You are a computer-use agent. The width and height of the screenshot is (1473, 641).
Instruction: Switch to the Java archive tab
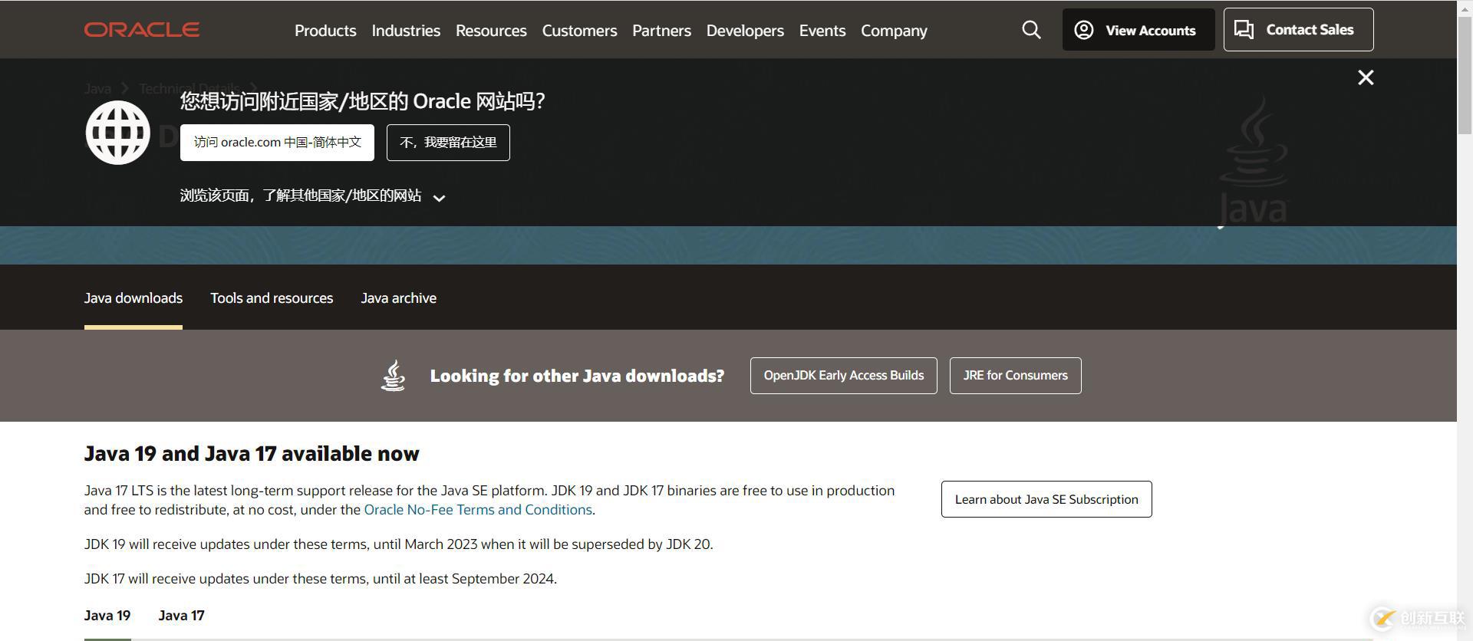398,298
